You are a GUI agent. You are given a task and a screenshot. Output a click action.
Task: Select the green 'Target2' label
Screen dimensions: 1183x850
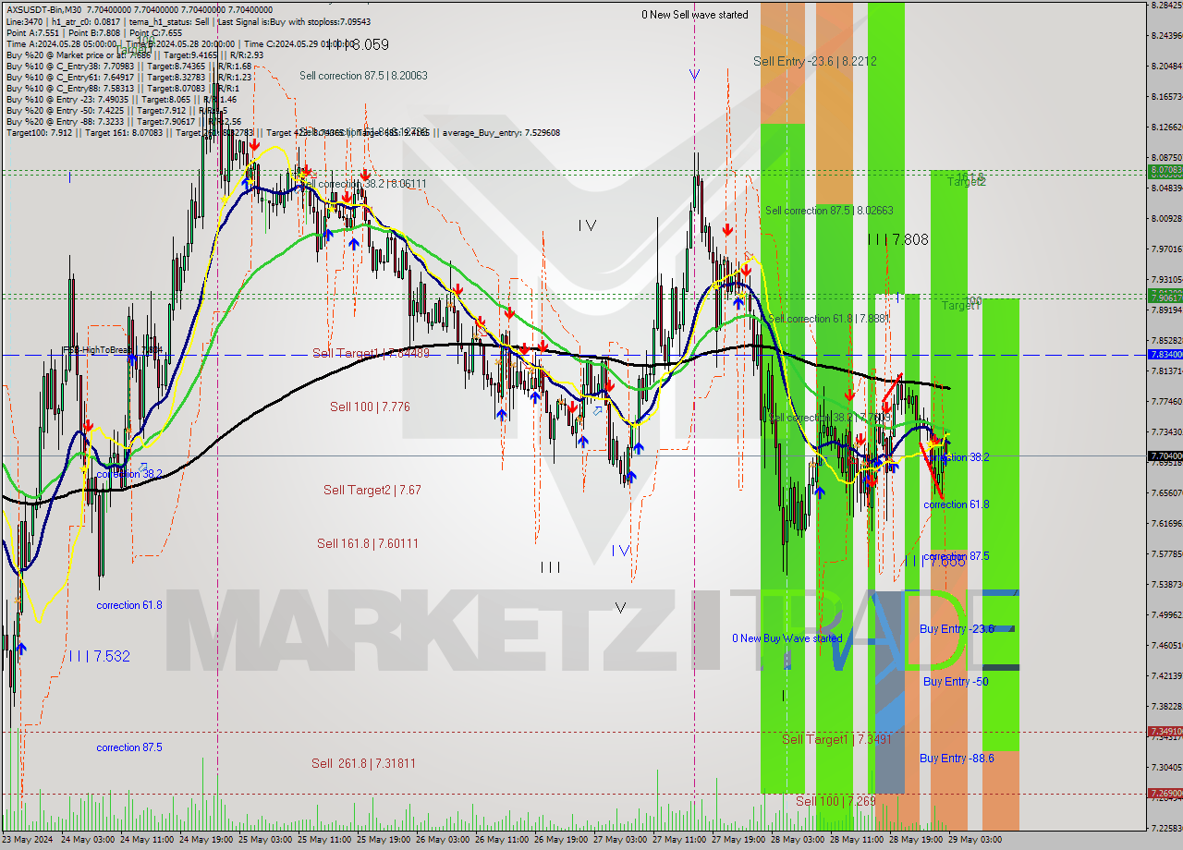[x=966, y=182]
